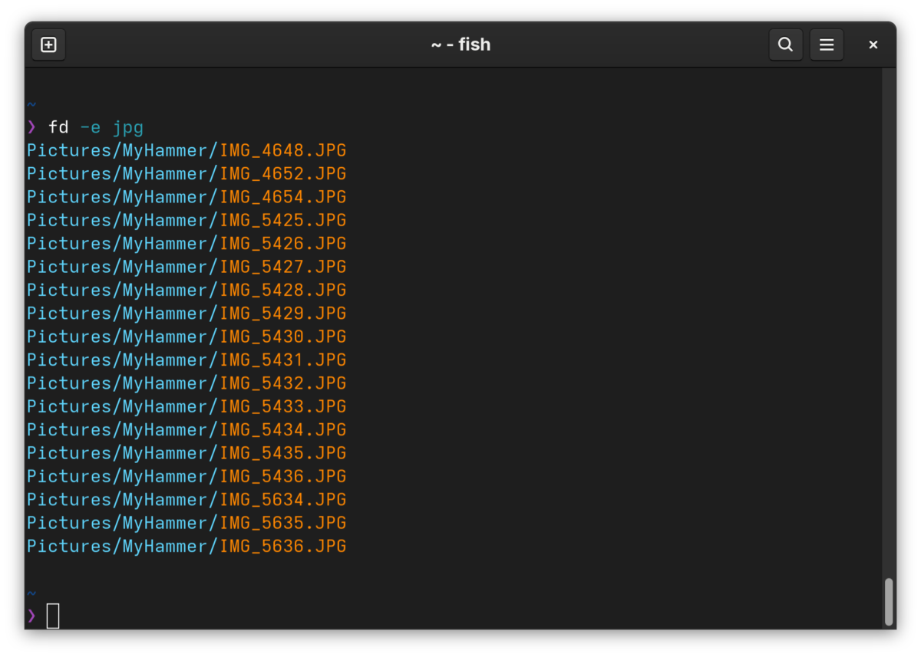Open the hamburger main menu
Viewport: 921px width, 657px height.
point(827,44)
